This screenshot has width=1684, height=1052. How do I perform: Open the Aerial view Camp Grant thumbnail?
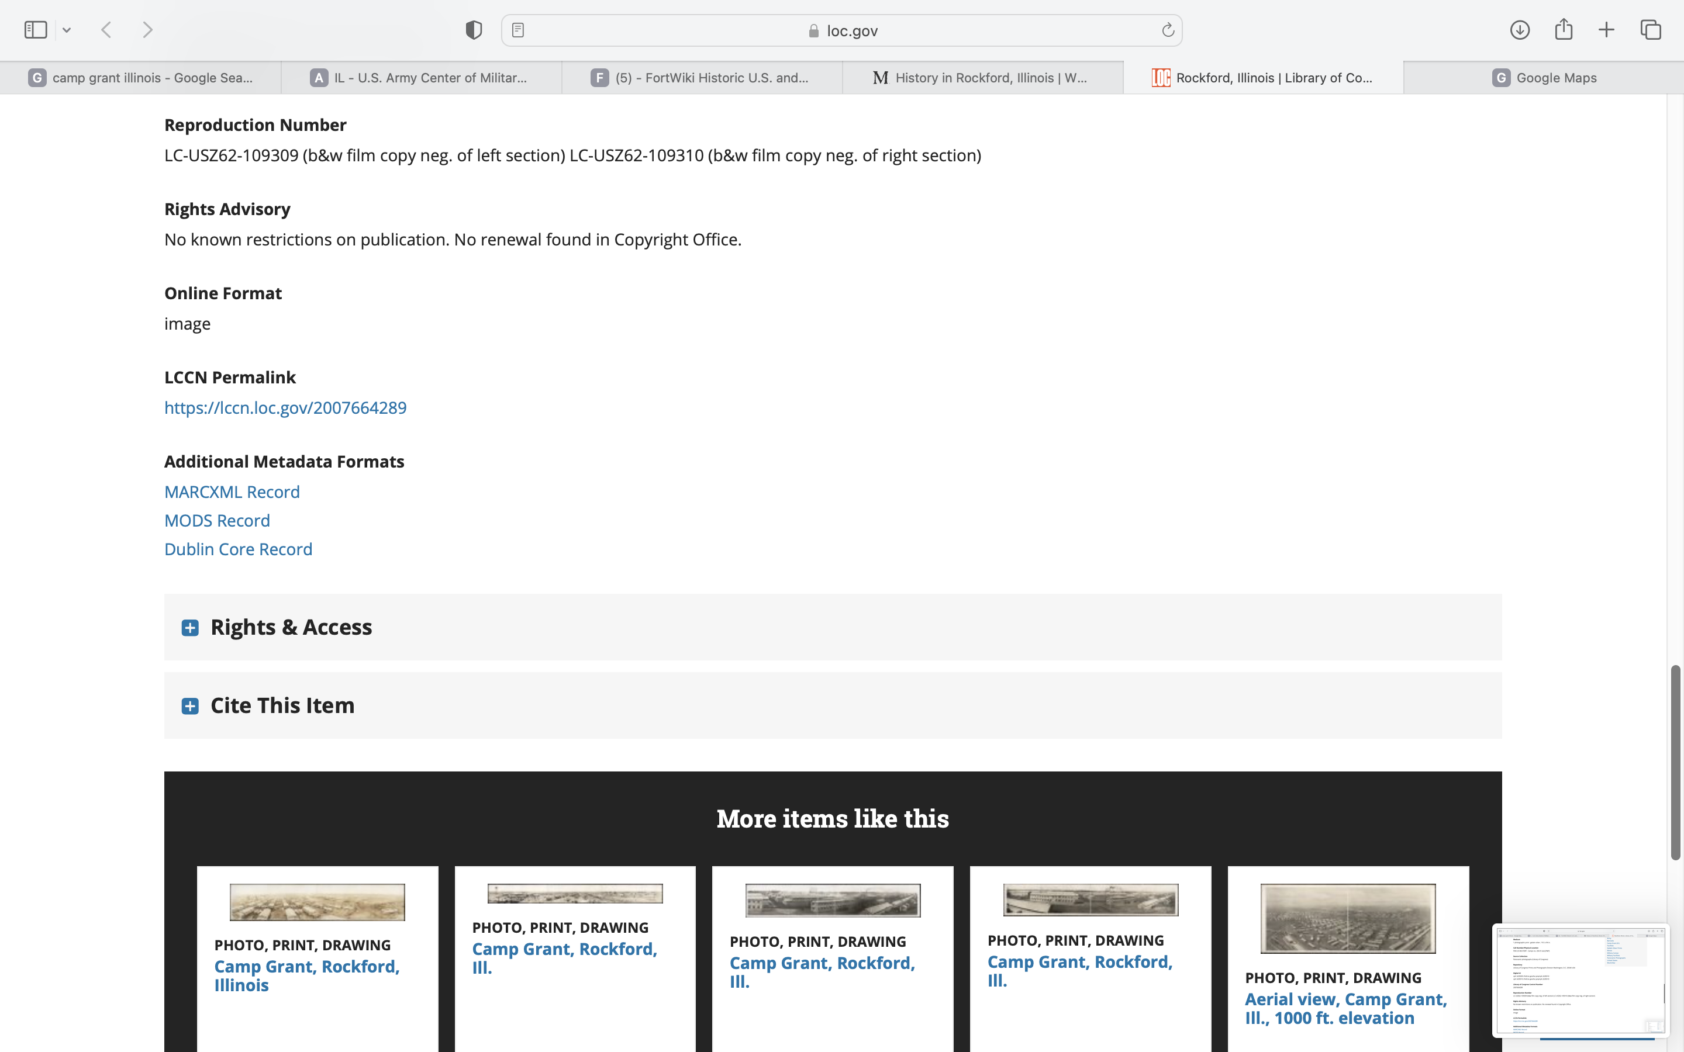click(1348, 918)
